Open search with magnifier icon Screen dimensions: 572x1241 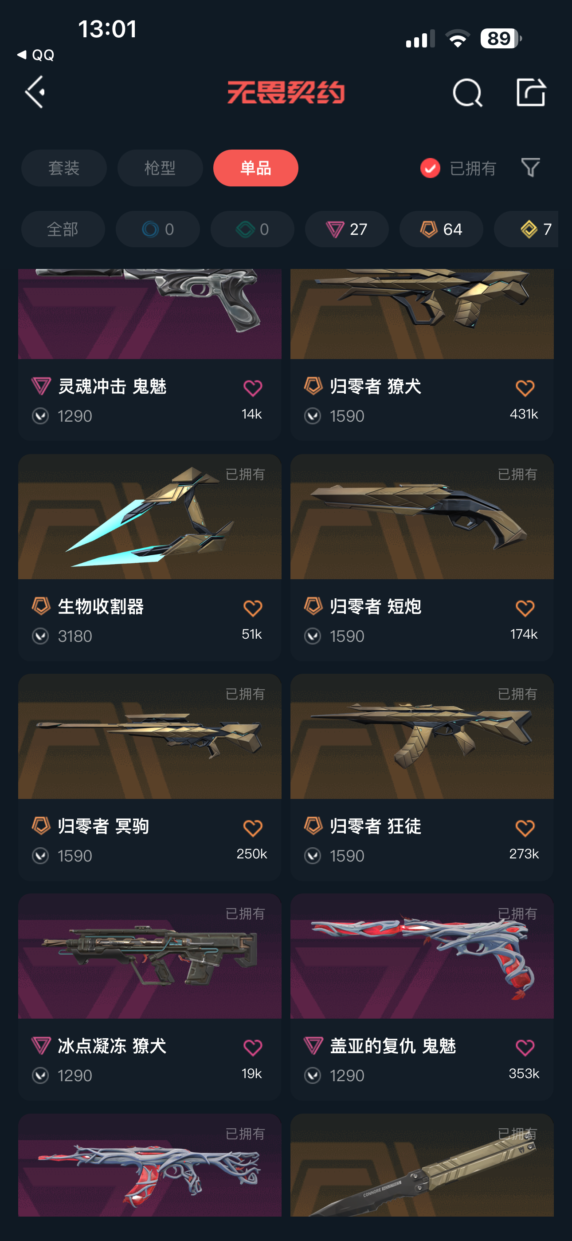(467, 92)
